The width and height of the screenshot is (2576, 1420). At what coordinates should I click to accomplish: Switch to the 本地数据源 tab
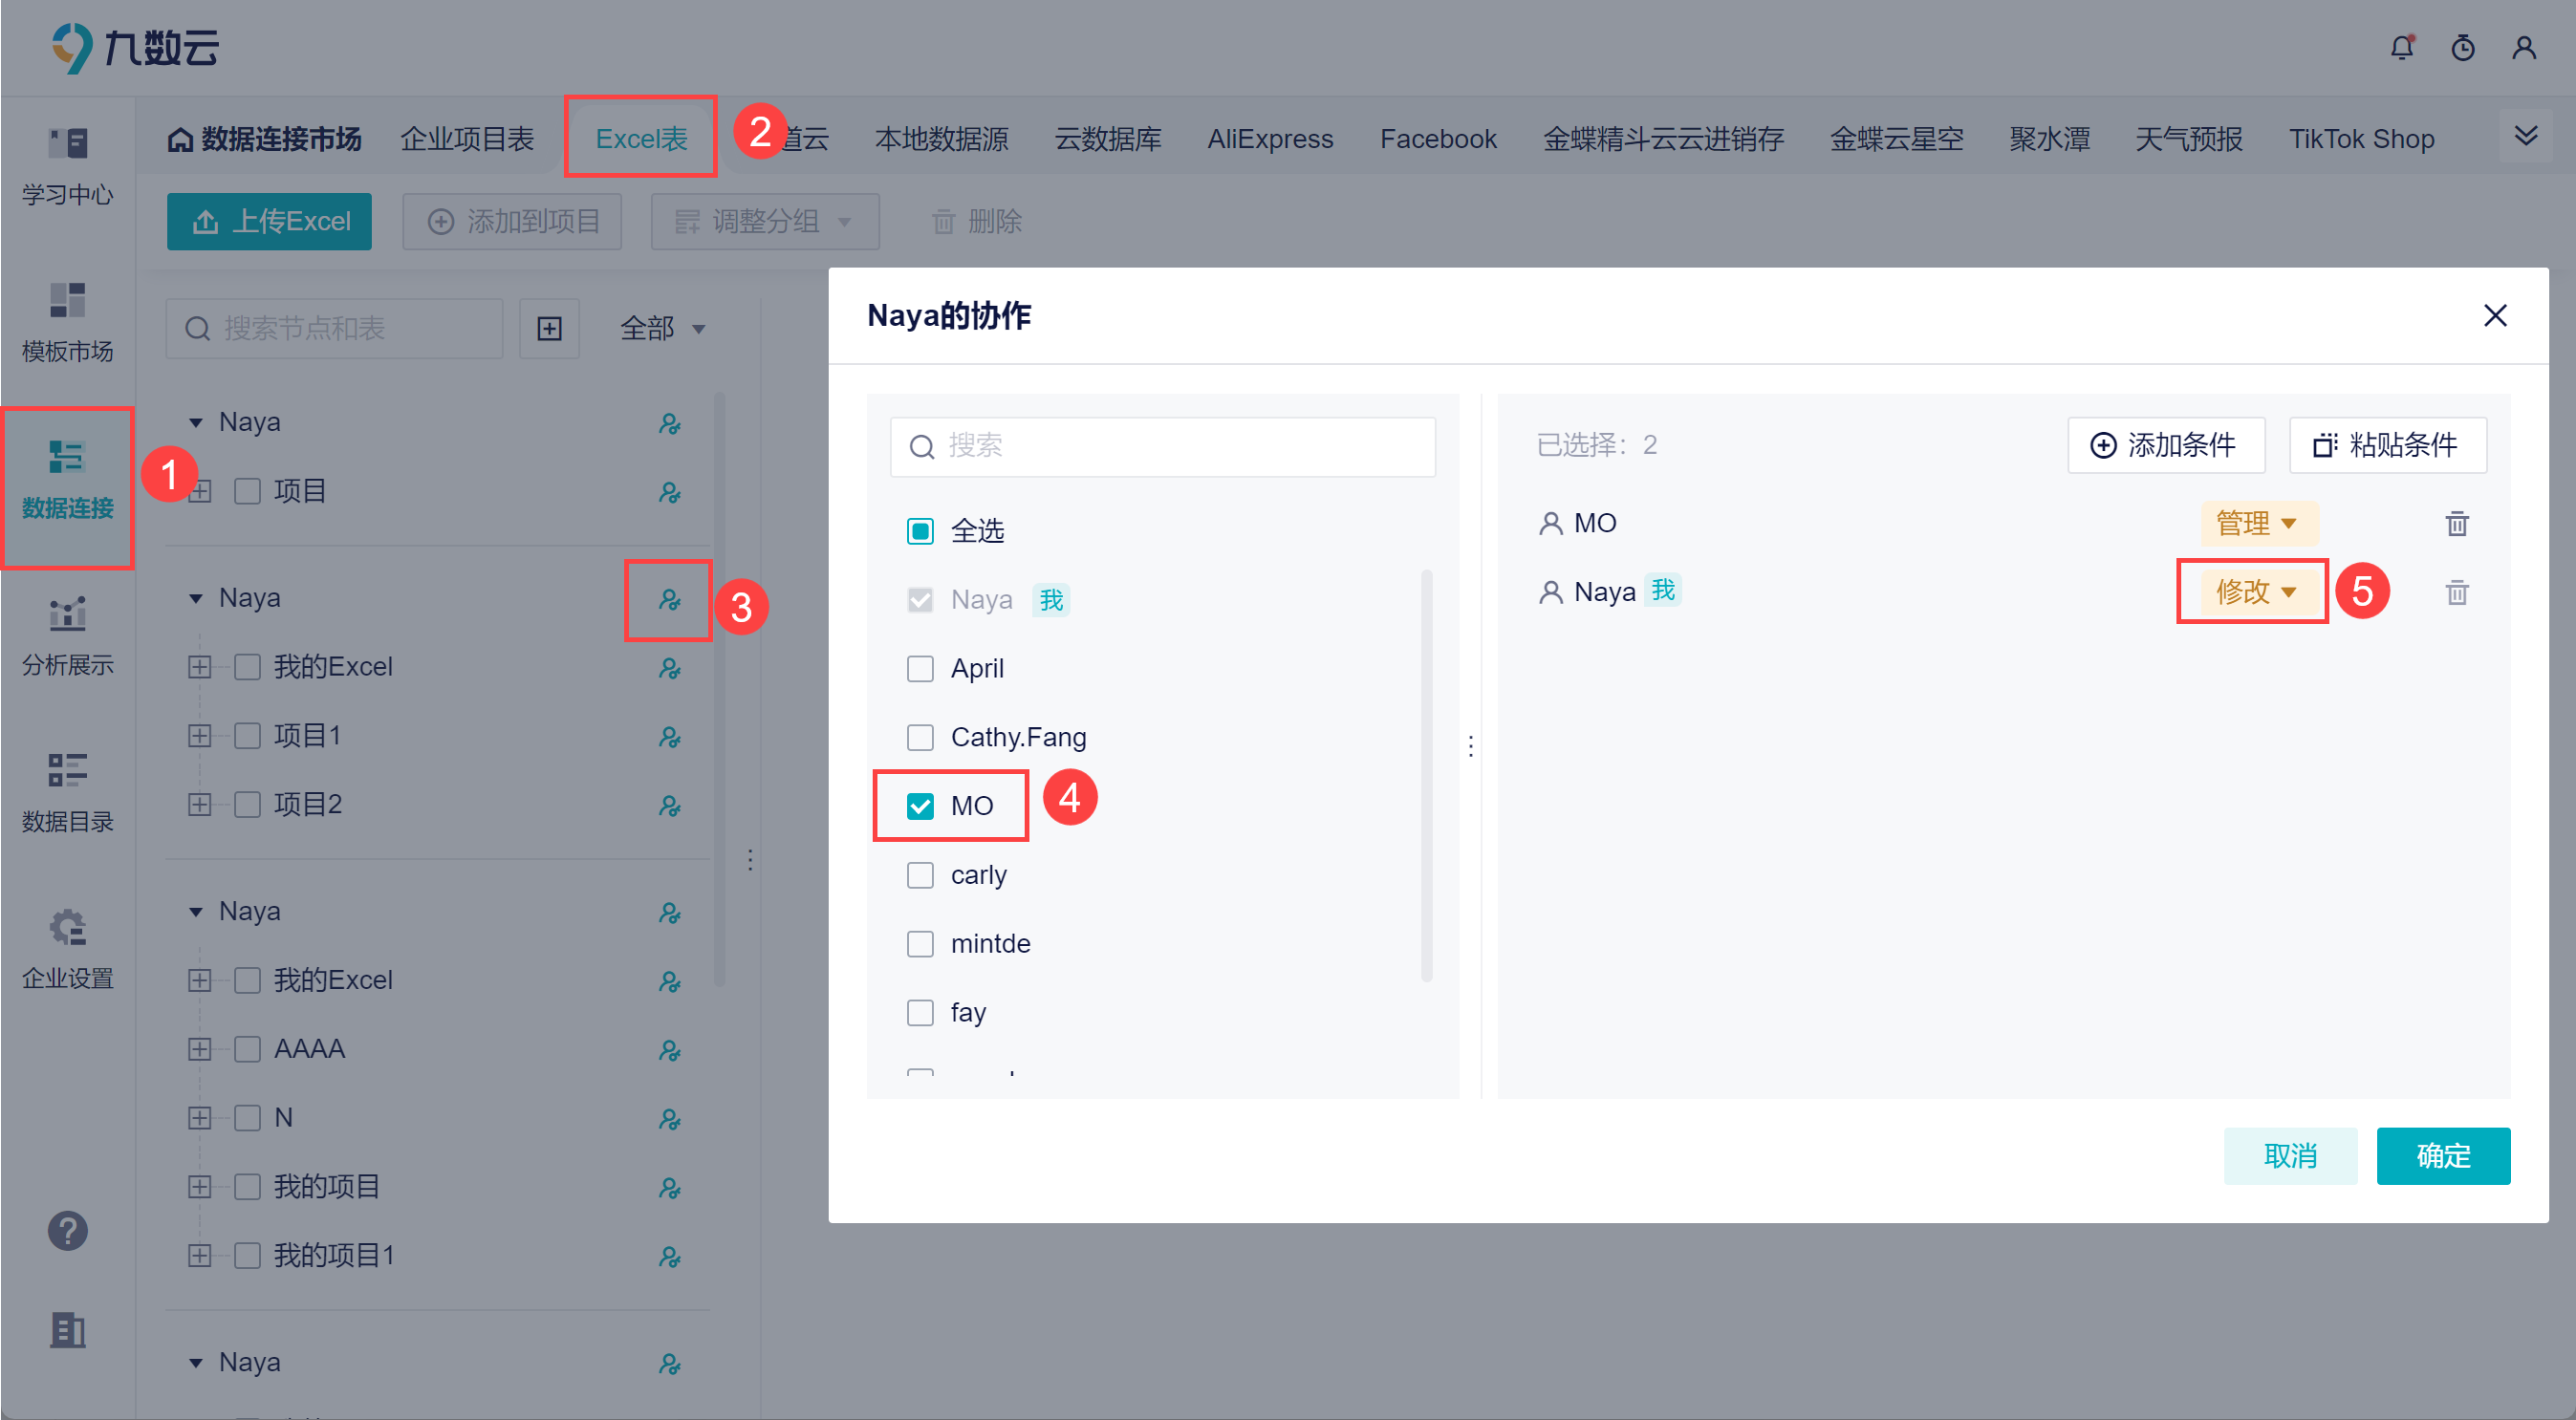coord(941,138)
